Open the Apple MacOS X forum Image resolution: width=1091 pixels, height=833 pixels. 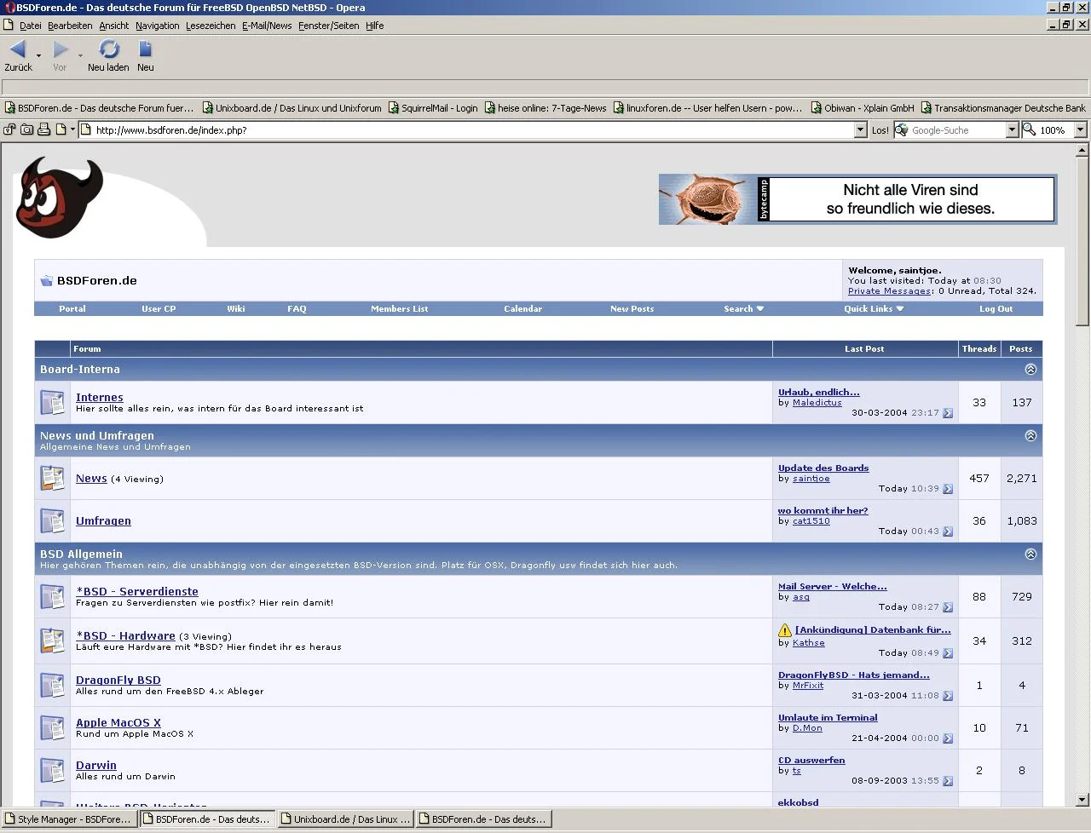click(118, 723)
